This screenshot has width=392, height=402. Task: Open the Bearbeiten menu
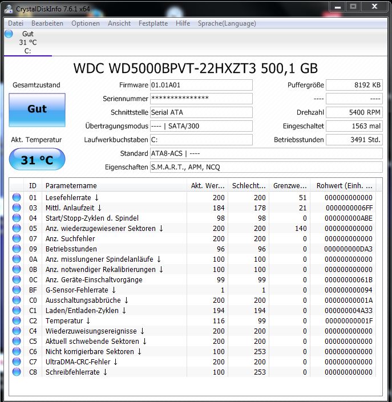(47, 23)
